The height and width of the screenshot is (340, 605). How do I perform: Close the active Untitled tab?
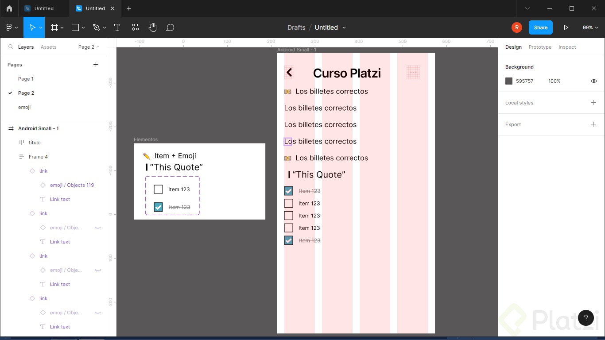112,8
